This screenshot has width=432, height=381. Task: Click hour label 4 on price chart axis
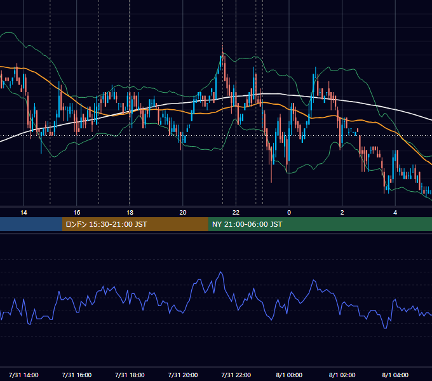point(395,213)
